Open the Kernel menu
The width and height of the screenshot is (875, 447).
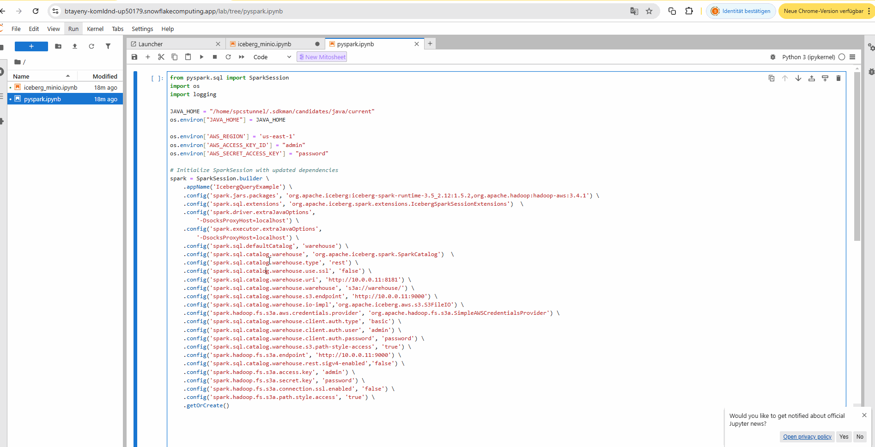[x=95, y=29]
